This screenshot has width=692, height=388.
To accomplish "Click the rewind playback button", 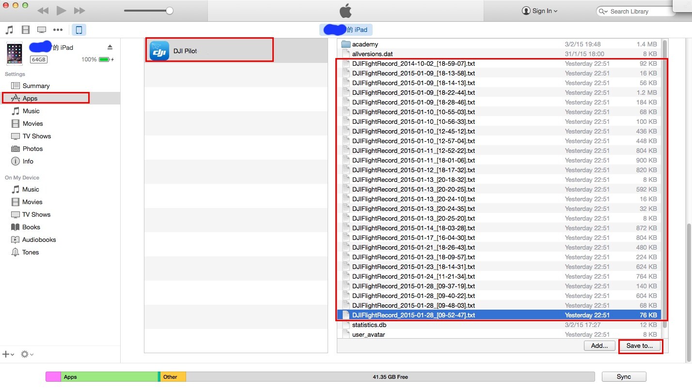I will point(43,11).
